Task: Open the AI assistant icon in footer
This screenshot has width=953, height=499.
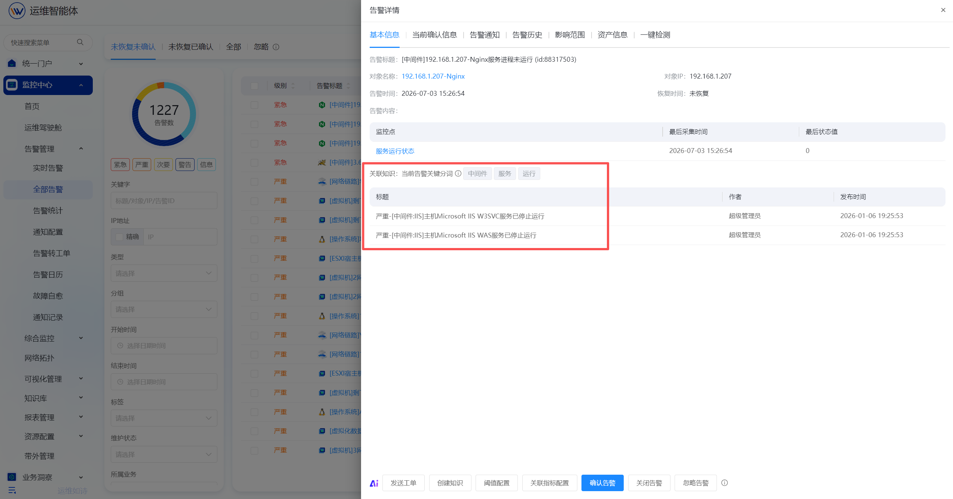Action: click(x=374, y=483)
